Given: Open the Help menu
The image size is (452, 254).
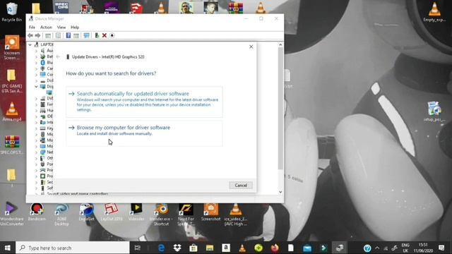Looking at the screenshot, I should (x=75, y=28).
